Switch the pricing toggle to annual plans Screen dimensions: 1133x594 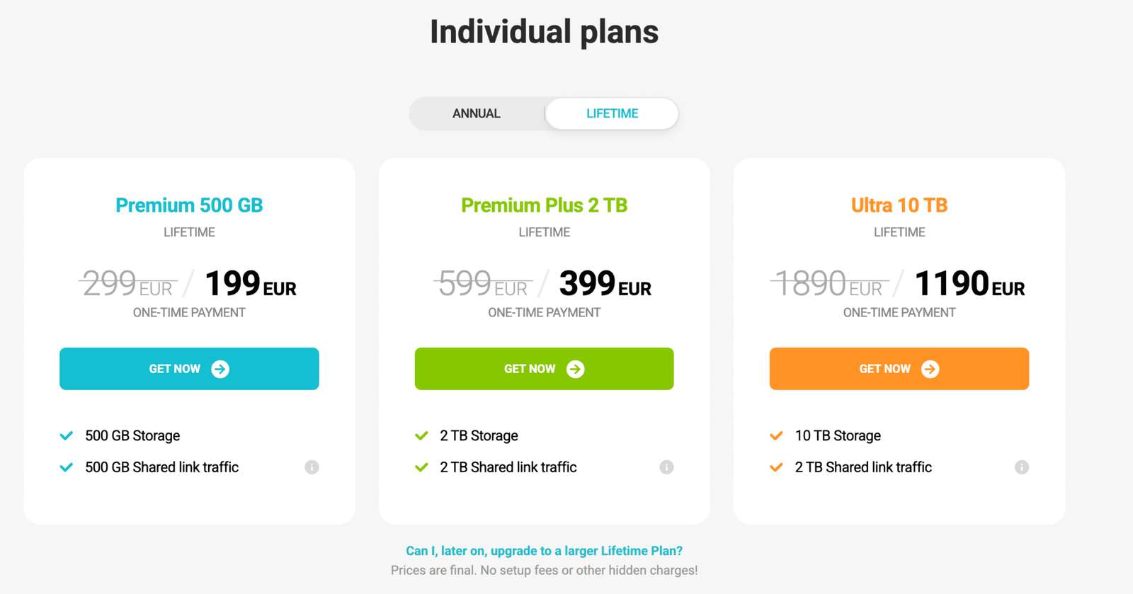(x=476, y=113)
